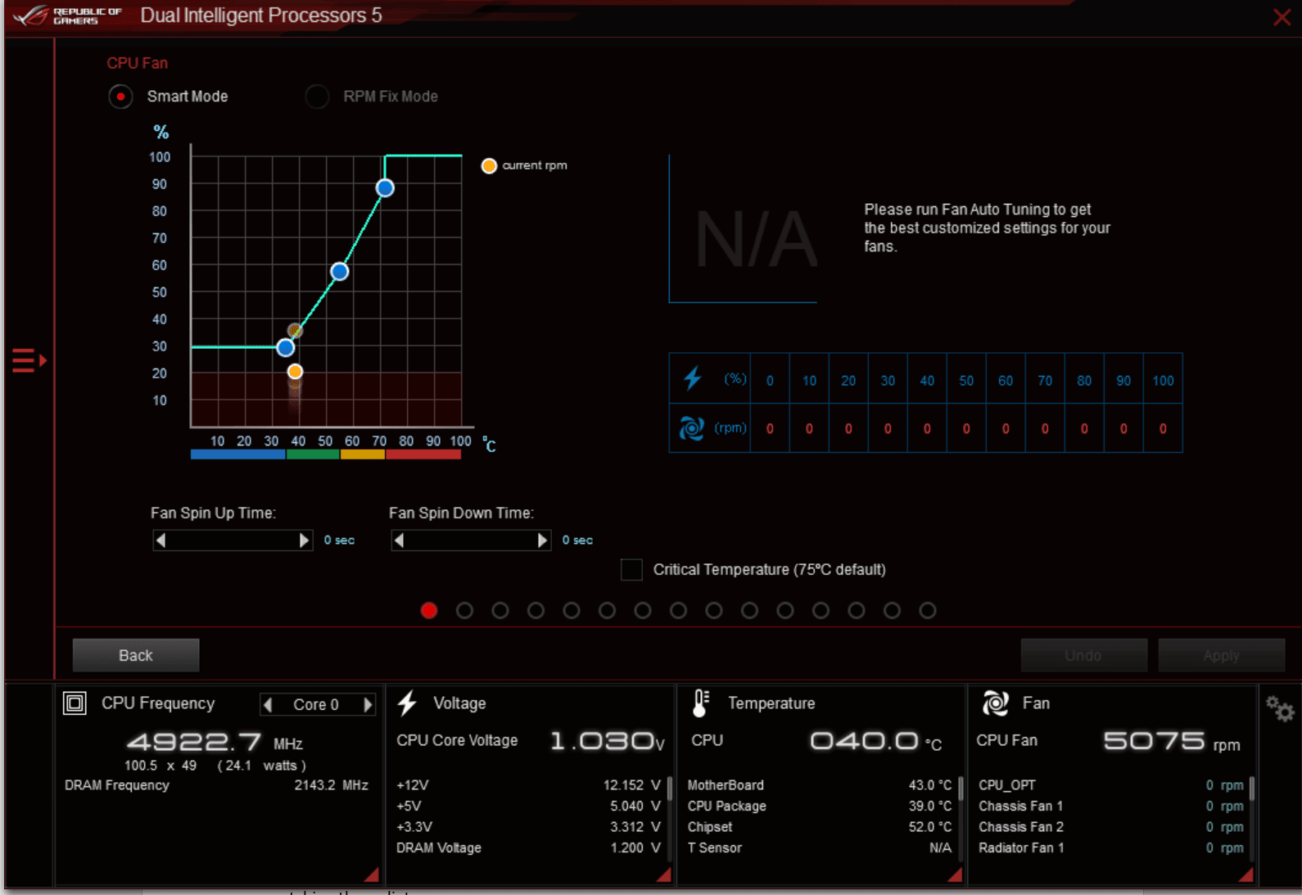Screen dimensions: 1302x895
Task: Expand the Temperature panel corner triangle
Action: pyautogui.click(x=954, y=875)
